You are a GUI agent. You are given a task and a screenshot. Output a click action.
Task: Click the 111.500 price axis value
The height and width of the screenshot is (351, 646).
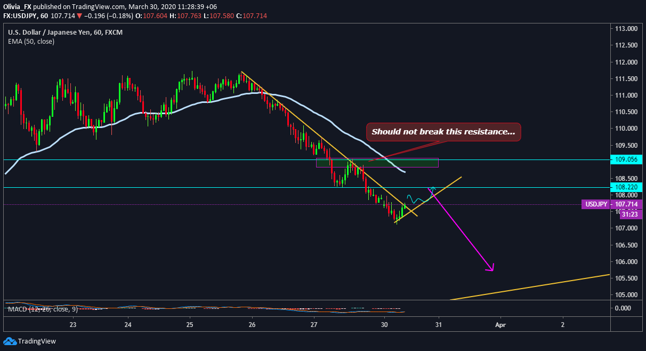click(x=626, y=79)
